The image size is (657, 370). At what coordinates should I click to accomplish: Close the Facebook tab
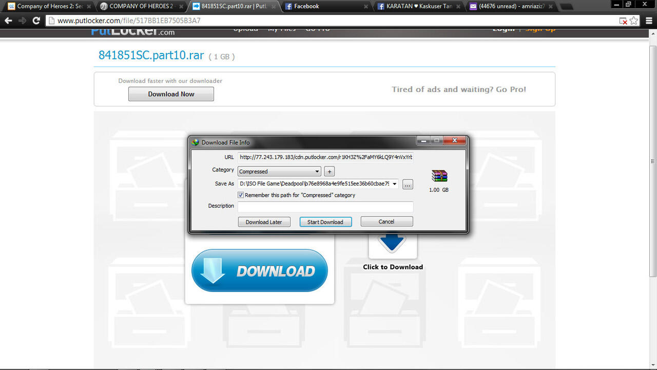pyautogui.click(x=365, y=7)
